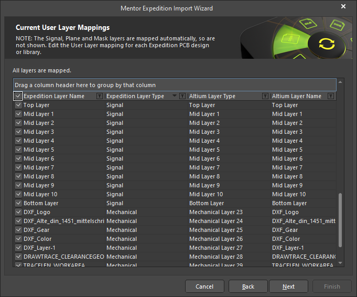Screen dimensions: 357x297
Task: Uncheck the Mid Layer 3 checkbox
Action: 18,132
